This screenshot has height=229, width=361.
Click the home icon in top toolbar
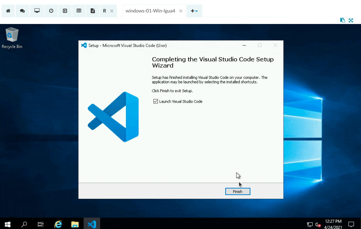[8, 11]
